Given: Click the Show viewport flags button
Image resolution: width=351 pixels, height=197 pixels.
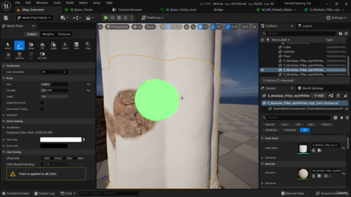Looking at the screenshot, I should tap(150, 27).
